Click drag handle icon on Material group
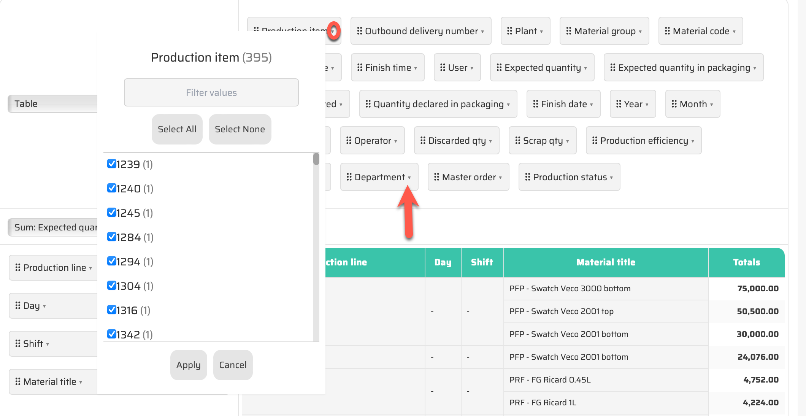The image size is (806, 416). pyautogui.click(x=568, y=31)
